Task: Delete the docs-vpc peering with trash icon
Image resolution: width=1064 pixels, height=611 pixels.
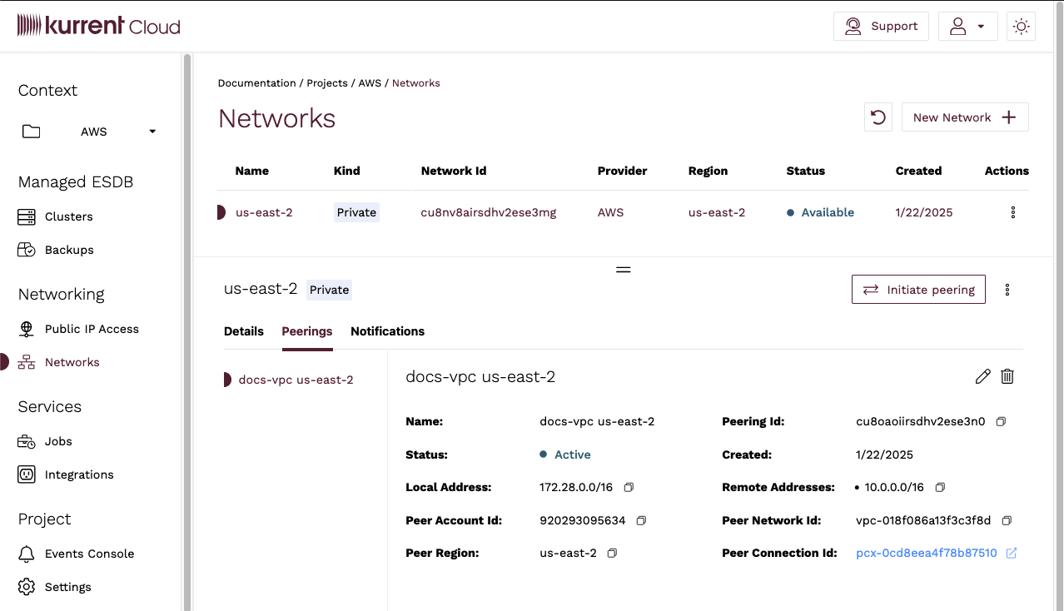Action: point(1007,376)
